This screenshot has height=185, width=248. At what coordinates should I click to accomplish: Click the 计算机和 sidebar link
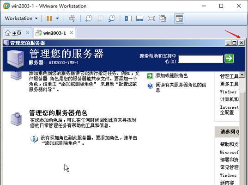(x=230, y=99)
